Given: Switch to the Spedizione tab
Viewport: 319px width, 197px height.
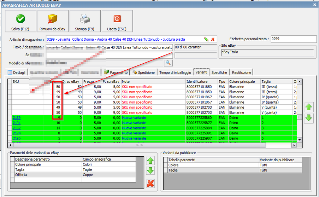Looking at the screenshot, I should tap(144, 72).
